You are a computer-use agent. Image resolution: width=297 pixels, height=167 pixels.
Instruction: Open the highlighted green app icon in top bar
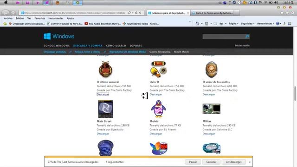coord(77,3)
